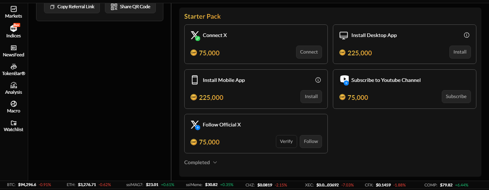The height and width of the screenshot is (190, 489).
Task: Click the Copy Referral Link button
Action: 72,7
